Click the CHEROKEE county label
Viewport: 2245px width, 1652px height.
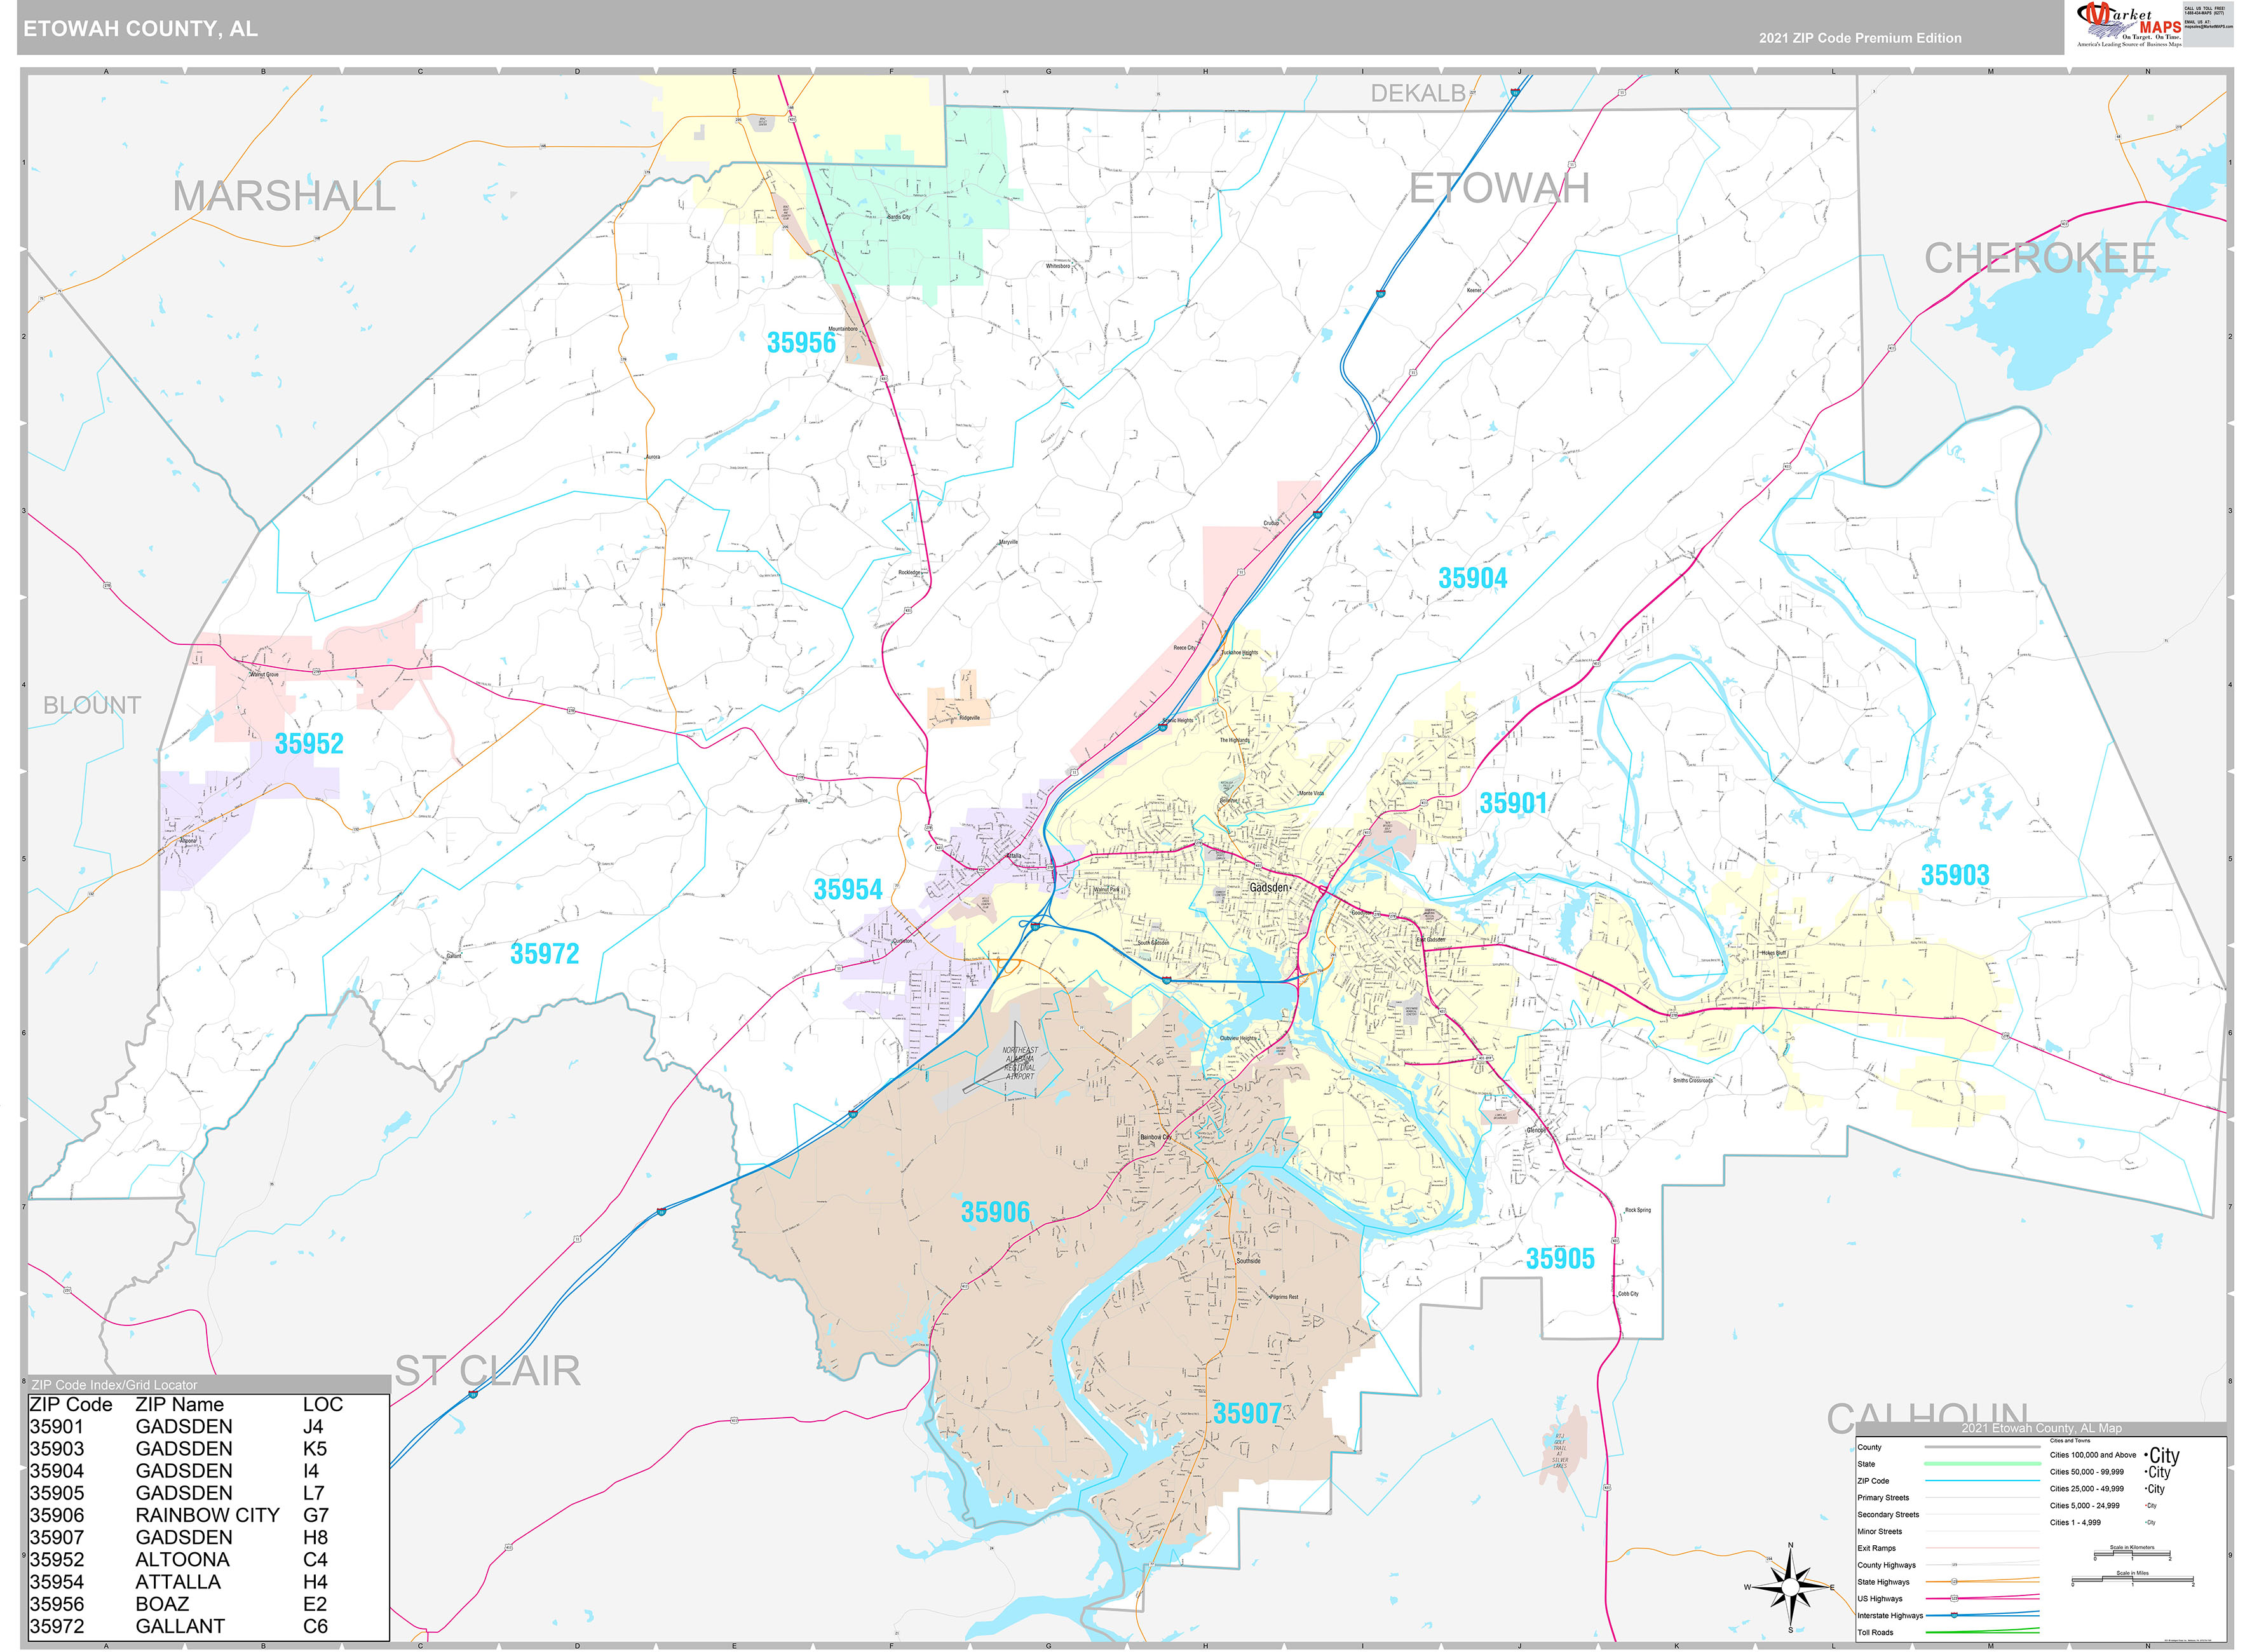point(2040,258)
